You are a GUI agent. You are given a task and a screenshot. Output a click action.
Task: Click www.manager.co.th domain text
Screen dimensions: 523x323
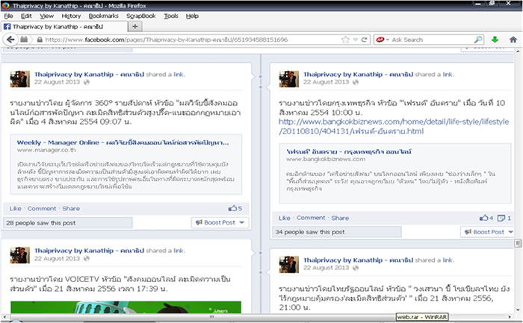pos(46,150)
